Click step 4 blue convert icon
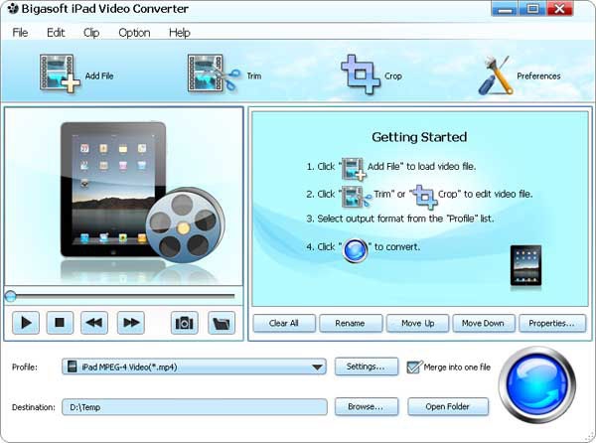The height and width of the screenshot is (443, 596). tap(355, 250)
